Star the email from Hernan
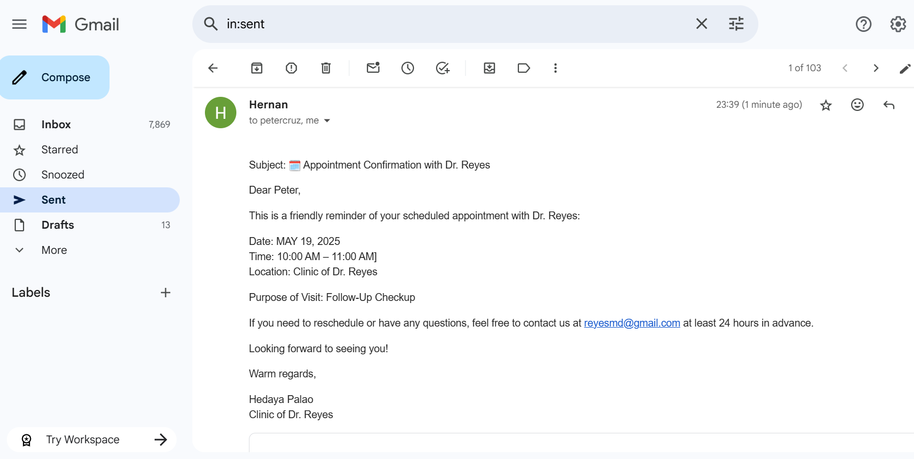Viewport: 914px width, 459px height. (826, 105)
